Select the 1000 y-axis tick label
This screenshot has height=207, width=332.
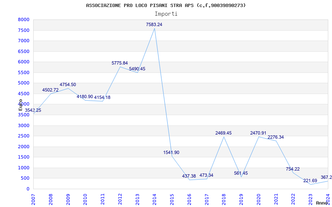coord(24,168)
